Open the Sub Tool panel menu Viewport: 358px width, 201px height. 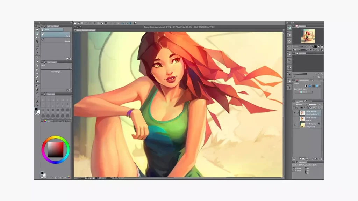pyautogui.click(x=42, y=26)
